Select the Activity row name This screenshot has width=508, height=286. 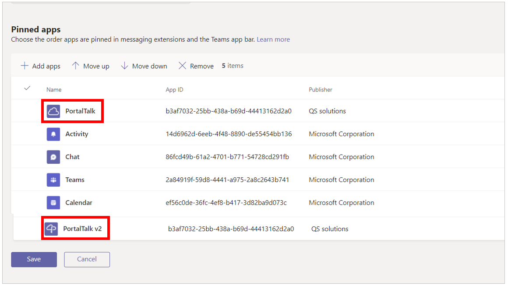point(77,134)
